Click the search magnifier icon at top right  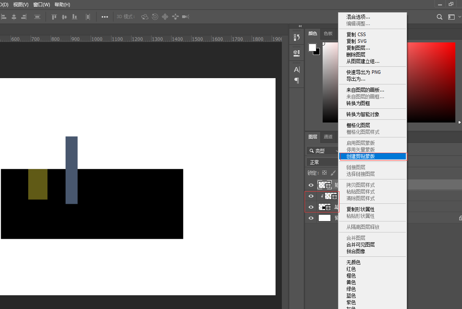point(440,17)
